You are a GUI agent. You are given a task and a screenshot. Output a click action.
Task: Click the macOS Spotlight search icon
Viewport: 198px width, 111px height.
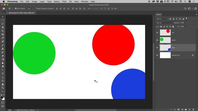[185, 2]
